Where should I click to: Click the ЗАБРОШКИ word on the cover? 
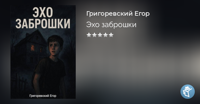(43, 24)
